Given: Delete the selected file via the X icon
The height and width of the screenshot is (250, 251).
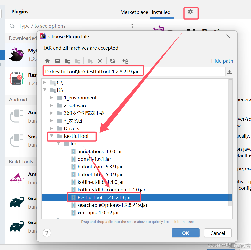Looking at the screenshot, I should pos(100,61).
